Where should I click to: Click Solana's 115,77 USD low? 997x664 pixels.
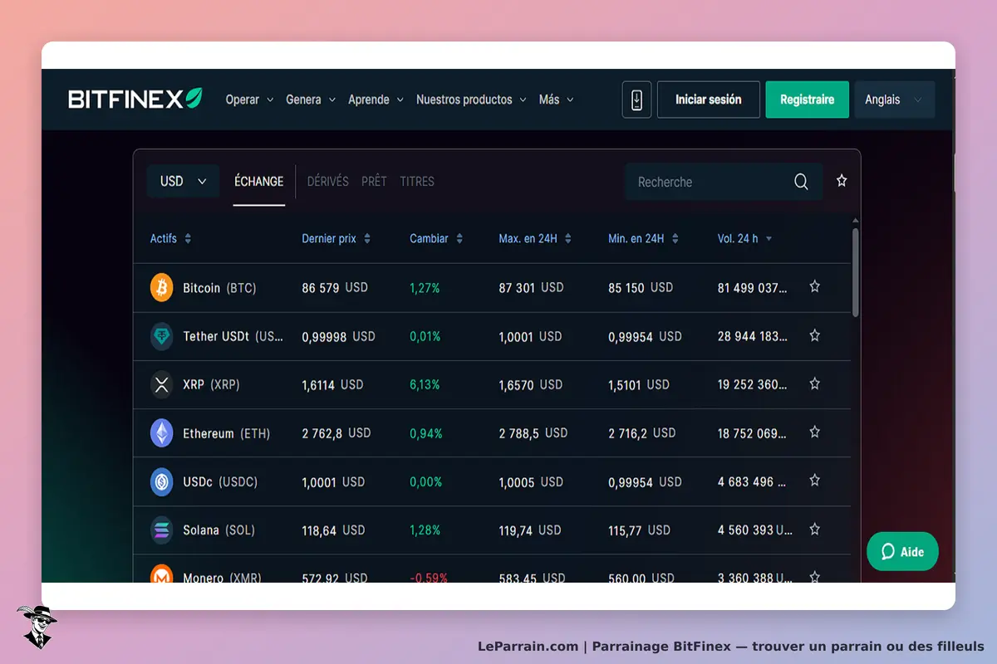pyautogui.click(x=639, y=530)
